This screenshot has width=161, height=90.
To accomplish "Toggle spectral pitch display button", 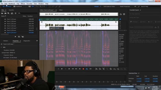I will pyautogui.click(x=33, y=6).
